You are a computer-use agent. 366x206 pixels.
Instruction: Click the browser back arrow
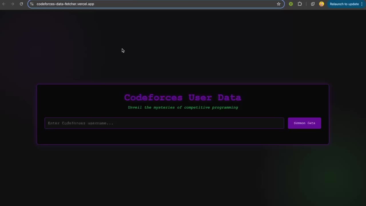pyautogui.click(x=4, y=4)
